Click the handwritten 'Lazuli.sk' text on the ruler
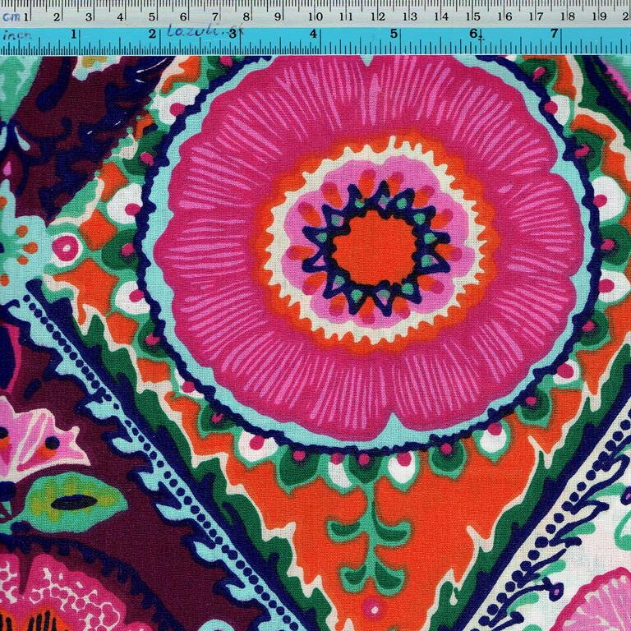 click(x=205, y=30)
